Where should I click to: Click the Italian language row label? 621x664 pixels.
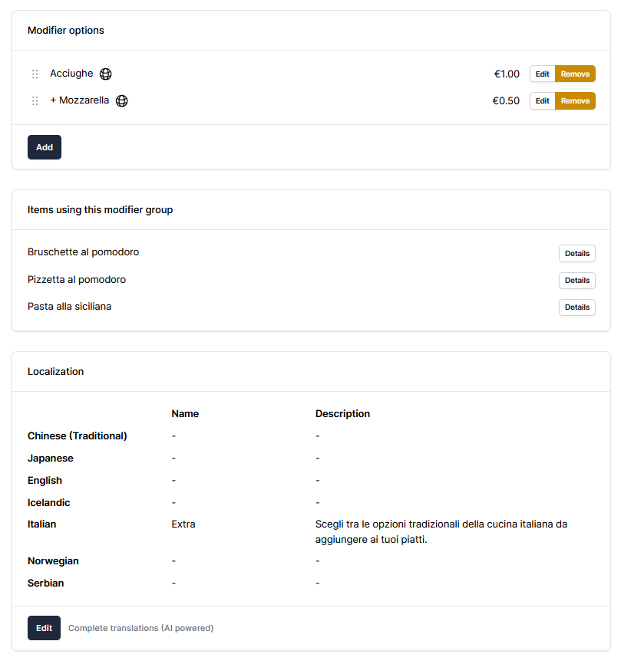42,524
